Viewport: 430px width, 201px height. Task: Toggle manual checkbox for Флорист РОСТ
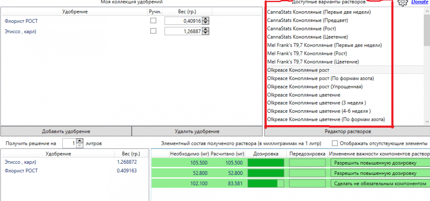tap(154, 21)
